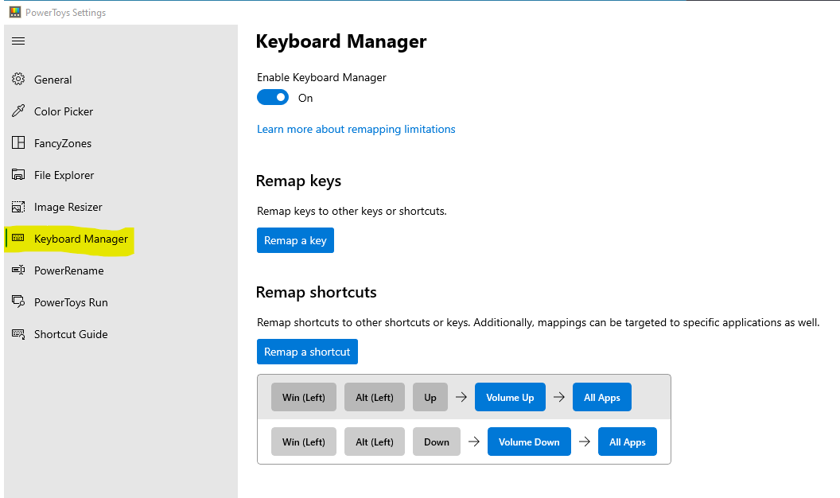Screen dimensions: 840x498
Task: Click the 'Enable Keyboard Manager' label
Action: click(321, 78)
